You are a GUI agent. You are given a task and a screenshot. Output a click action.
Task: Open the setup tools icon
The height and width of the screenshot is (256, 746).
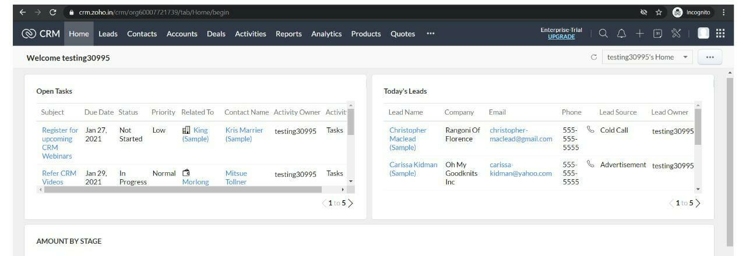click(676, 34)
